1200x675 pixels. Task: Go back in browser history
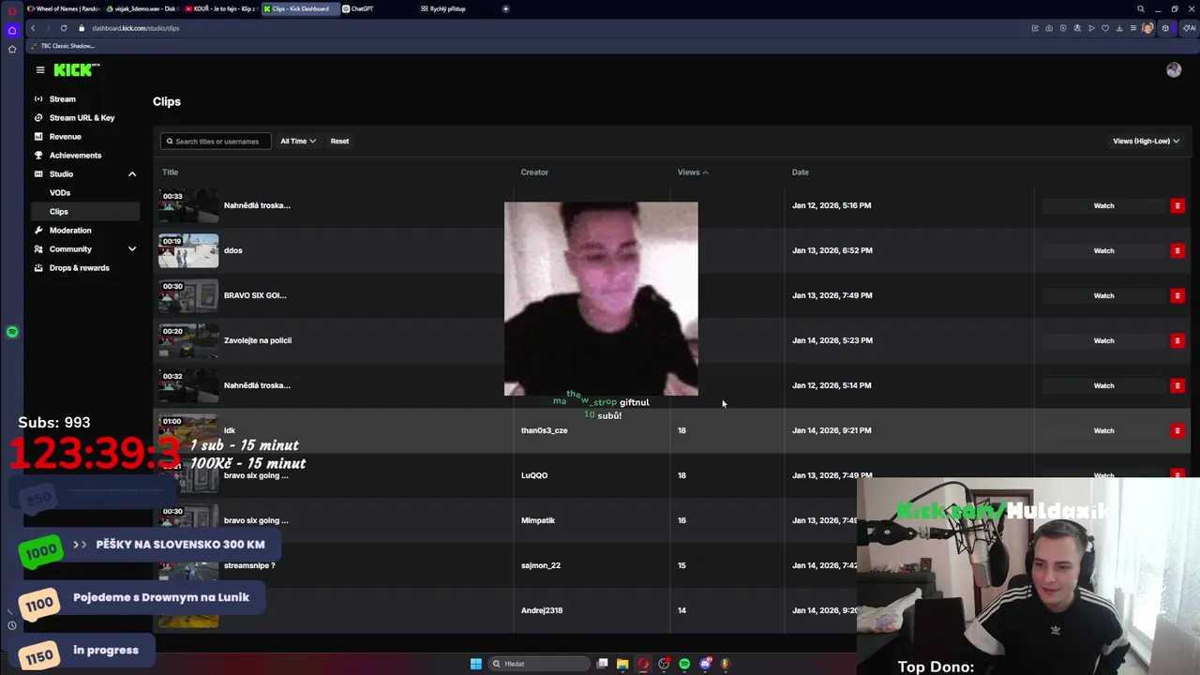[32, 28]
